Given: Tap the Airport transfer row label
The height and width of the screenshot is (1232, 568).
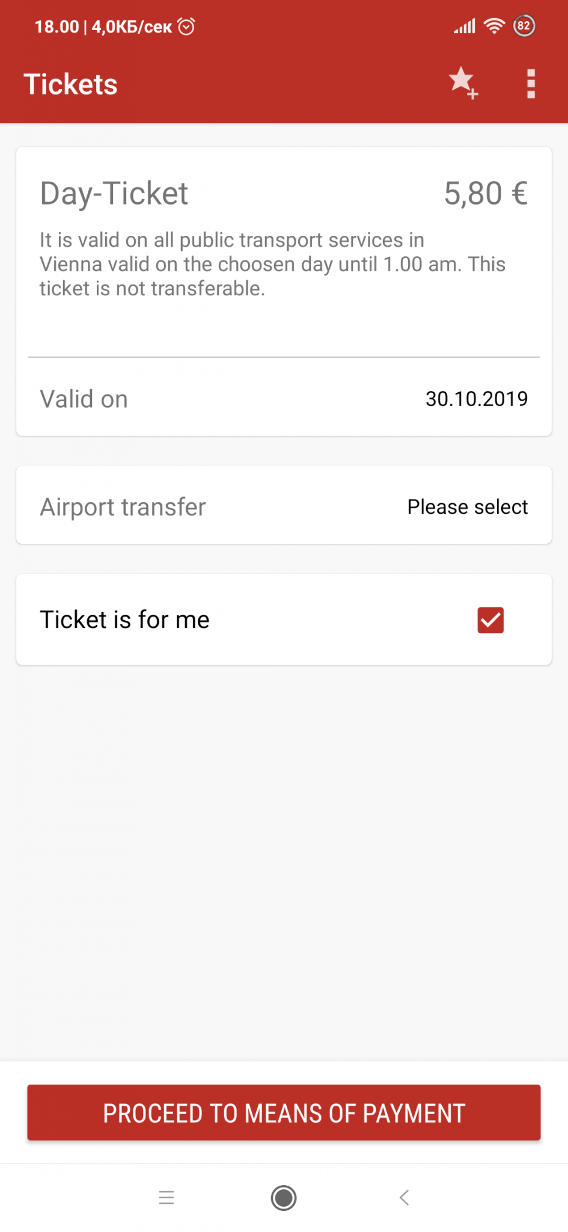Looking at the screenshot, I should (x=123, y=507).
